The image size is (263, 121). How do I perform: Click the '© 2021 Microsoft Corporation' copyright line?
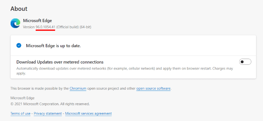click(50, 104)
